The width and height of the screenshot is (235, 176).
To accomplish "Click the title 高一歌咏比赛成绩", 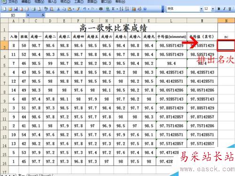I will point(113,28).
